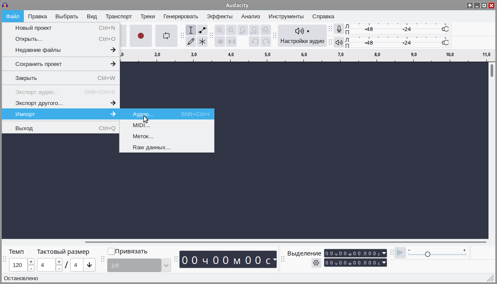Click the Zoom Out magnifier
497x284 pixels.
[x=231, y=30]
